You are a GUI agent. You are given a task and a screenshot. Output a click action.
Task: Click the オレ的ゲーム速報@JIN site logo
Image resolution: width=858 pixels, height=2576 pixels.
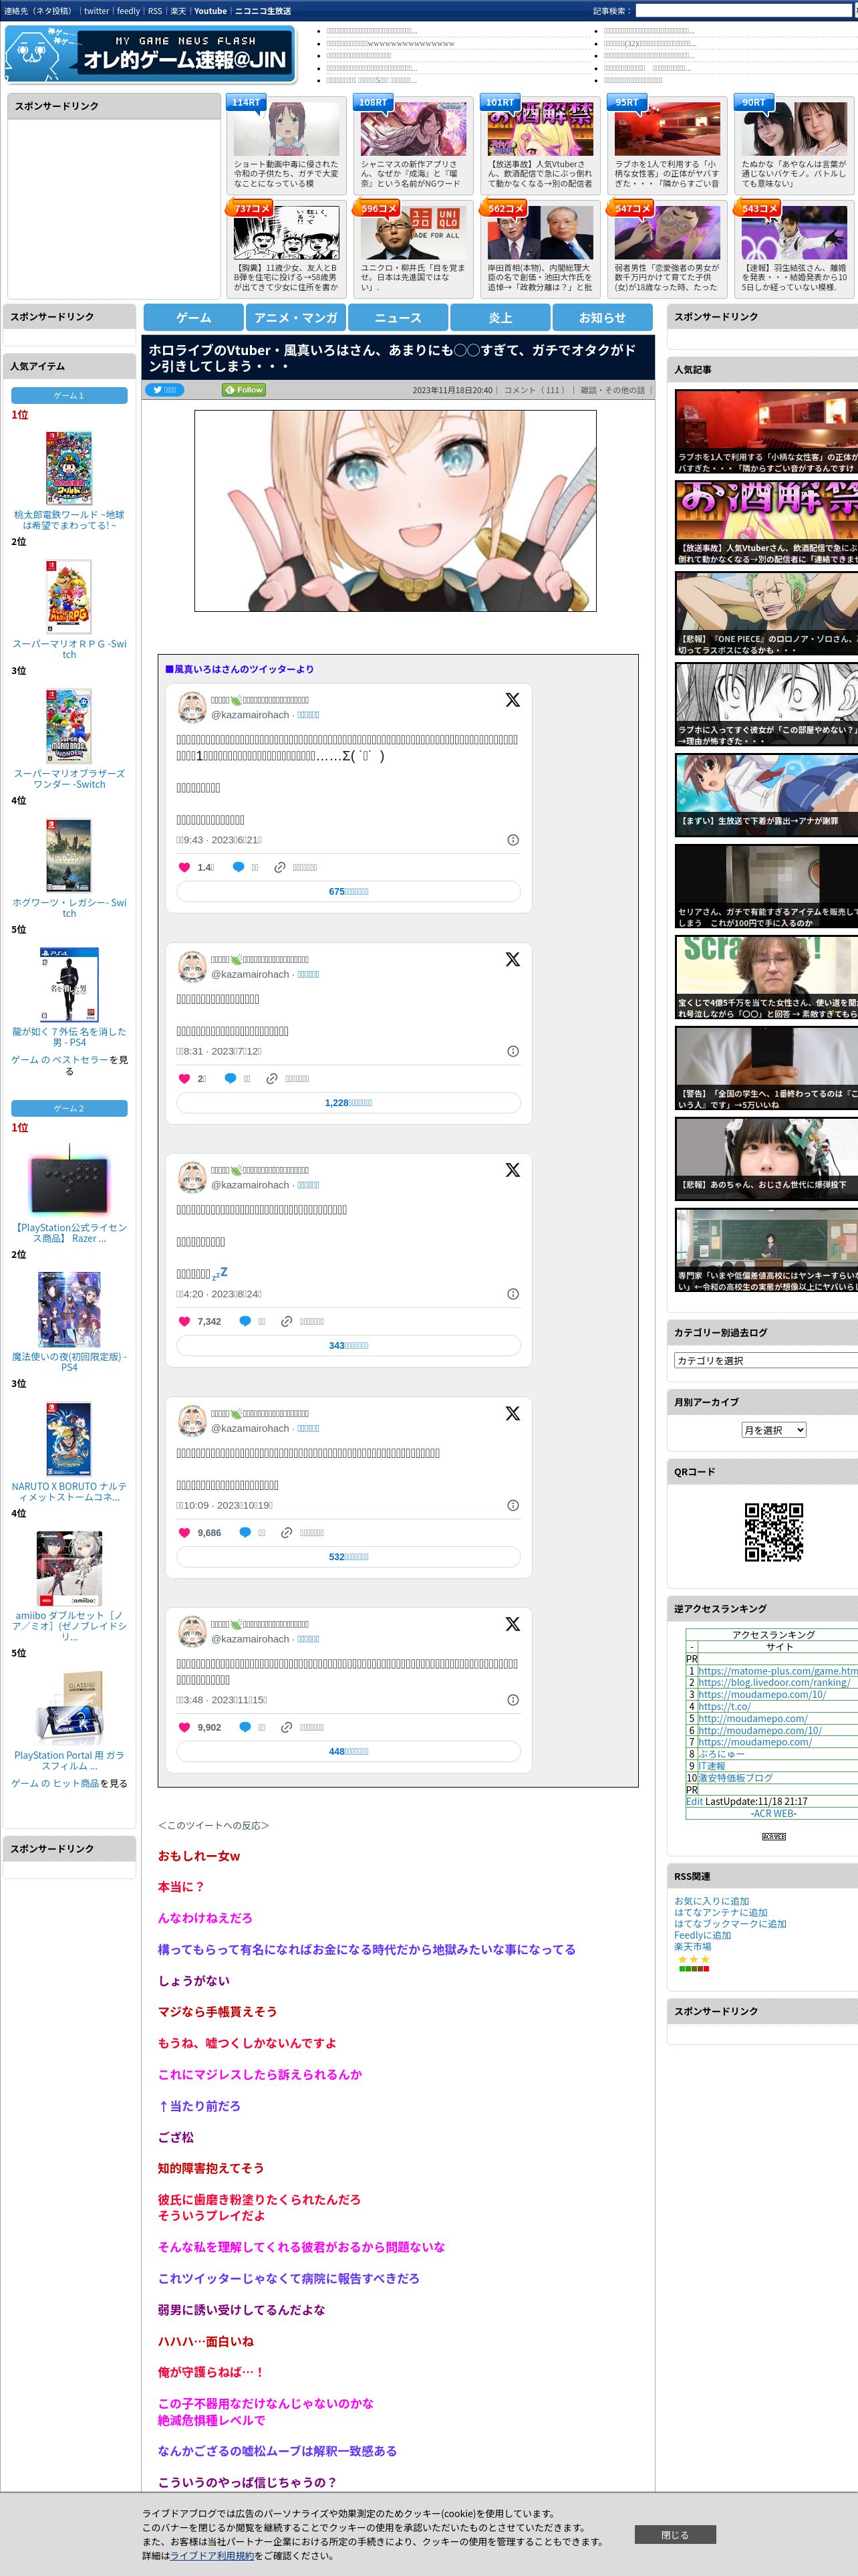coord(150,55)
